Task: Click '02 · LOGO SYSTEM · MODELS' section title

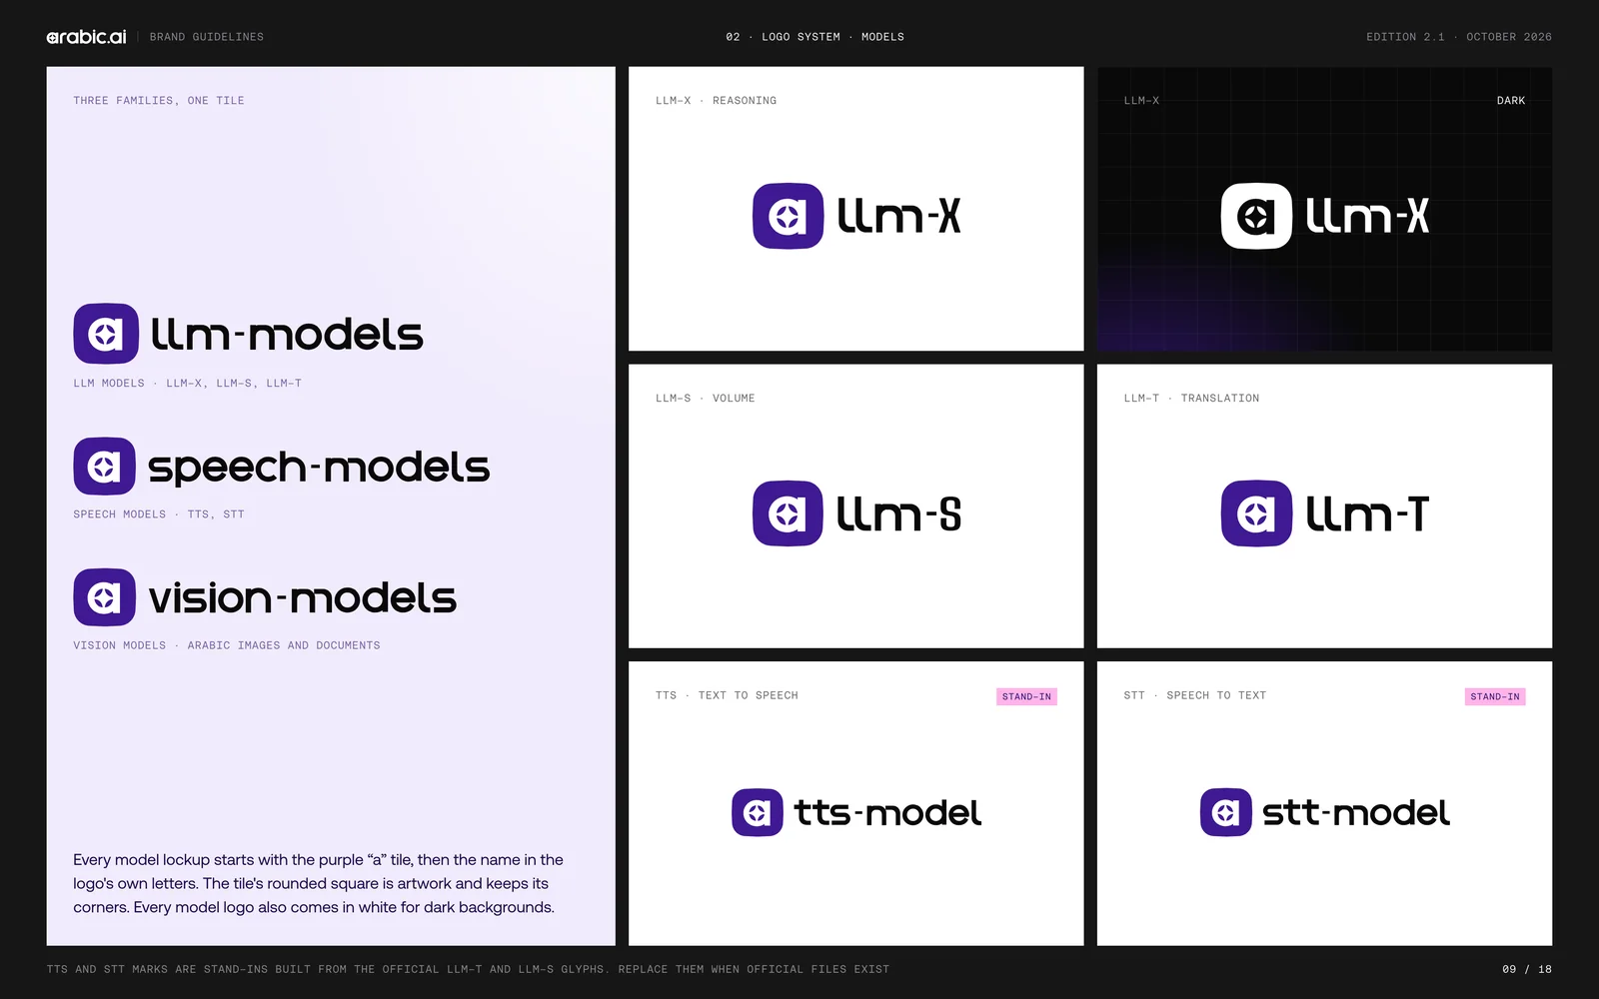Action: coord(815,37)
